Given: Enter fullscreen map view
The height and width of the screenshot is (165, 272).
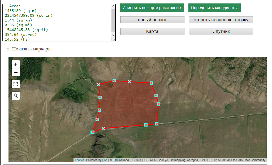Looking at the screenshot, I should (x=16, y=84).
